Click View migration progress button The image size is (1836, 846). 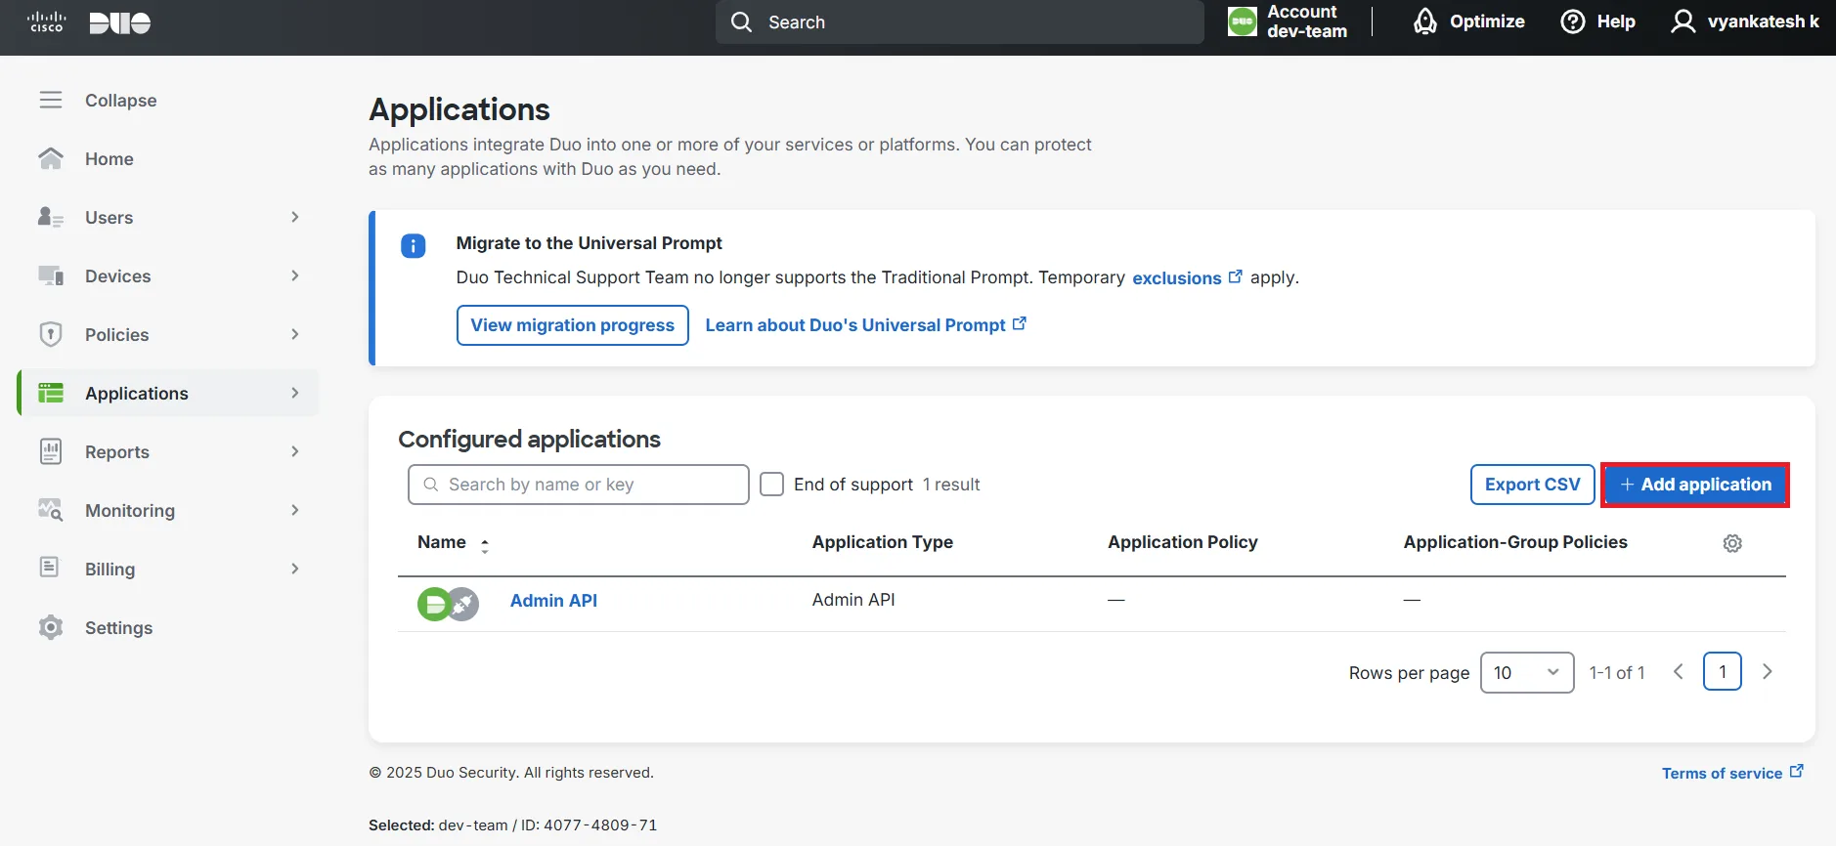point(573,325)
